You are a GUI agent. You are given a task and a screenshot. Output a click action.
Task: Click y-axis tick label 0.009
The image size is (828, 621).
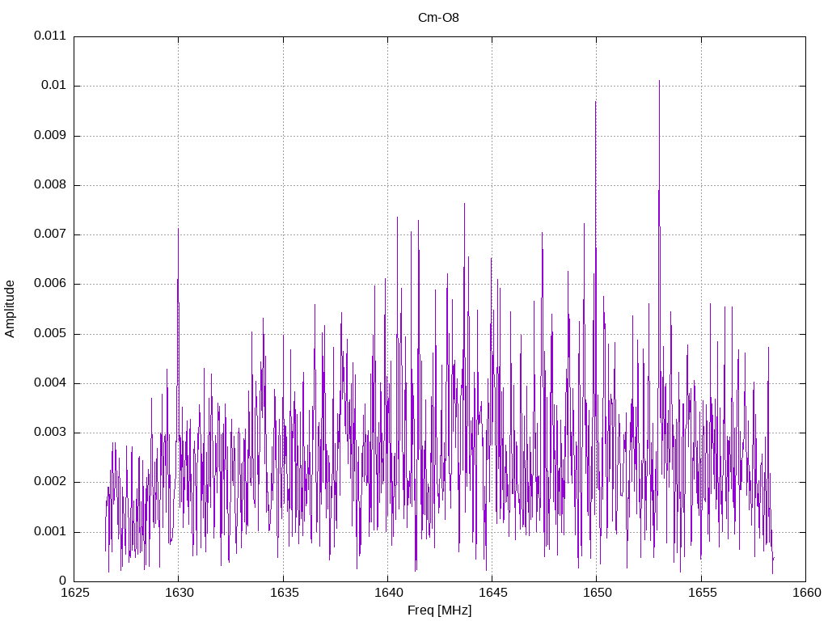coord(50,135)
